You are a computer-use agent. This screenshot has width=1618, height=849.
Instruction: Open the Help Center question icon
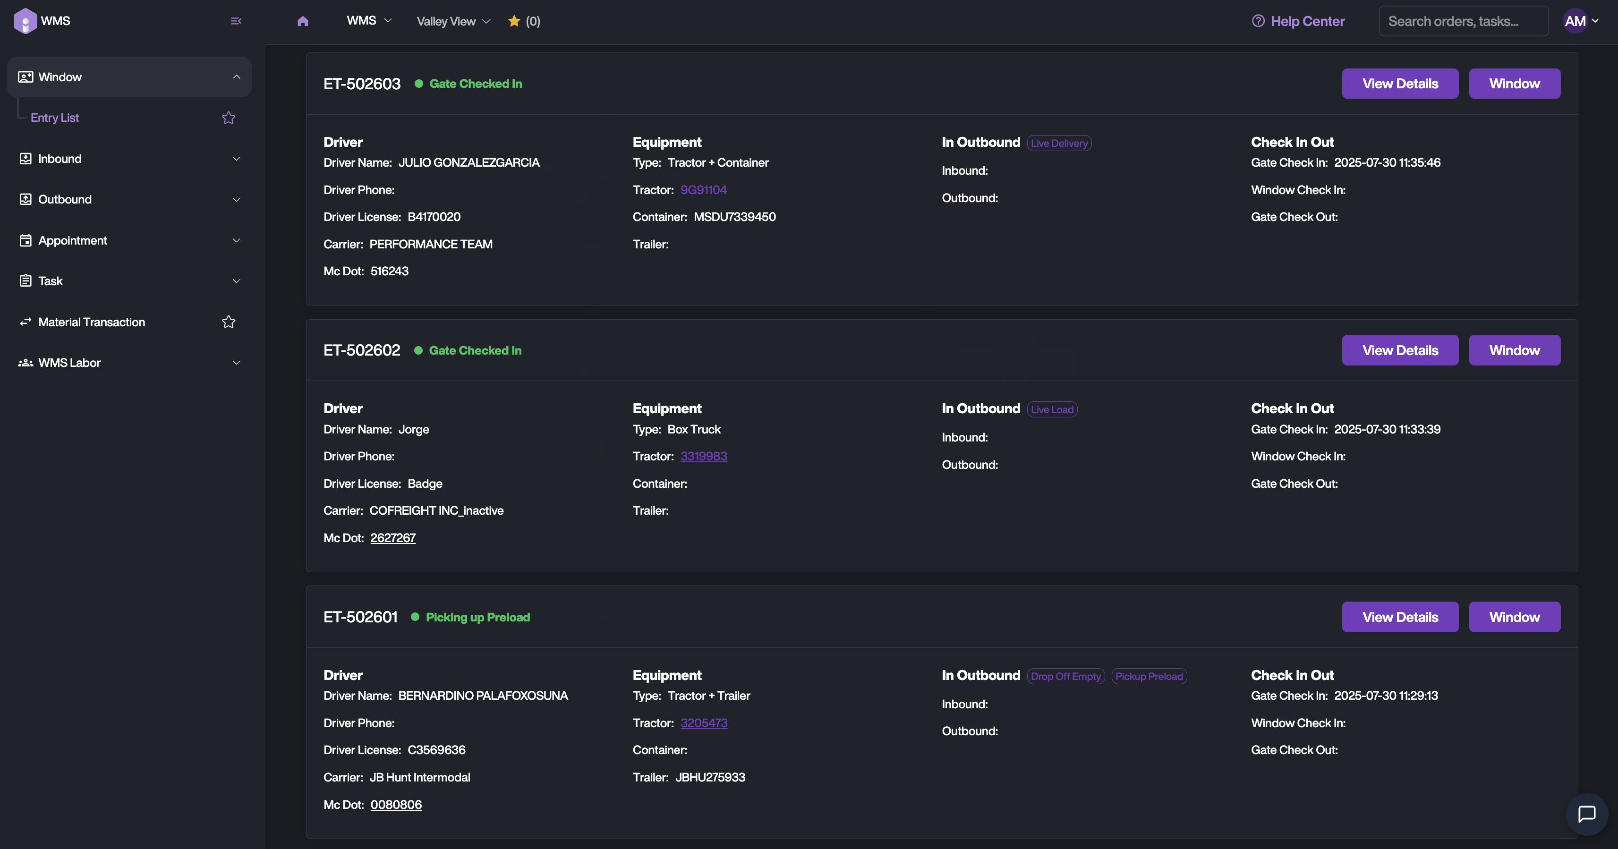pyautogui.click(x=1258, y=21)
